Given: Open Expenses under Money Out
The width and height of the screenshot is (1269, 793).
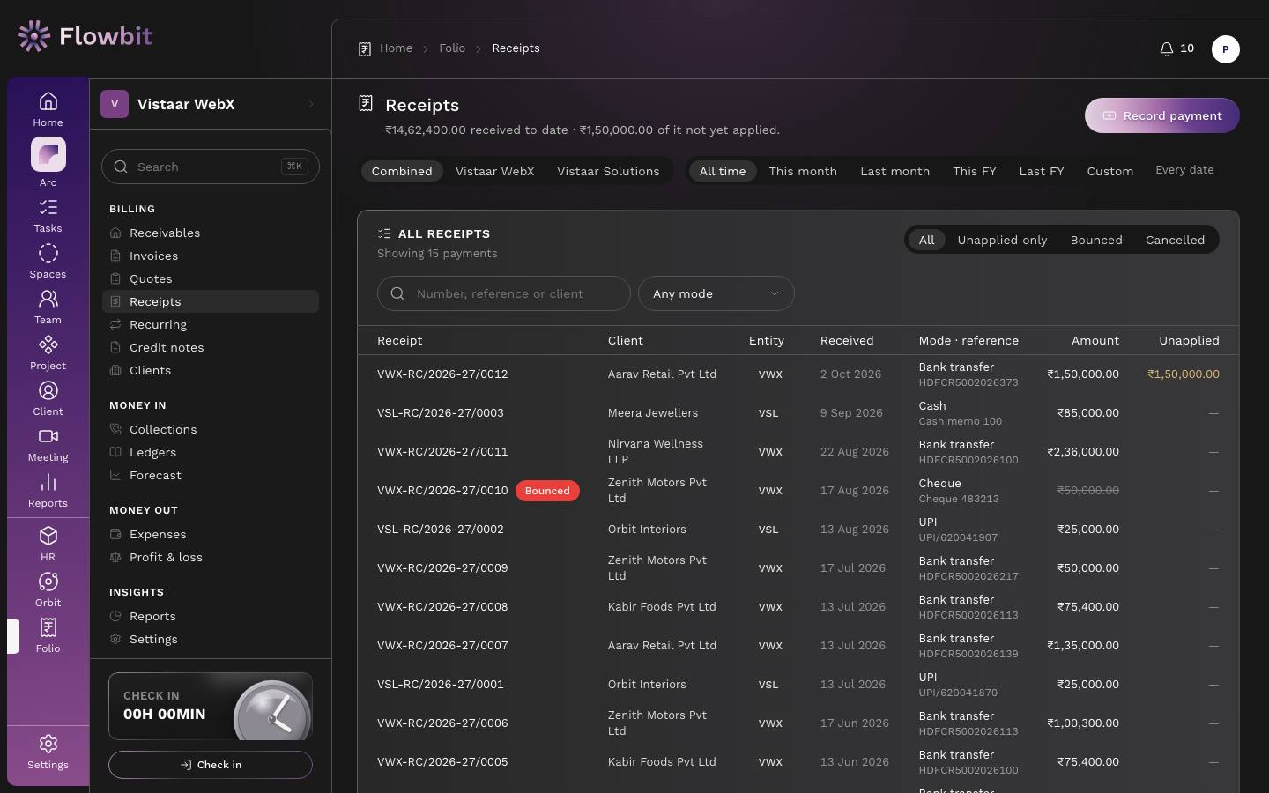Looking at the screenshot, I should pos(211,534).
